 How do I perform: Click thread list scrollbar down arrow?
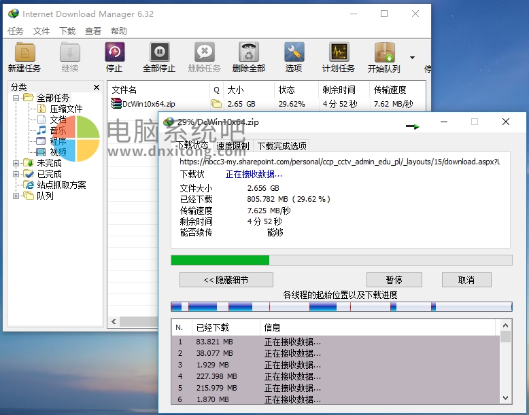505,398
